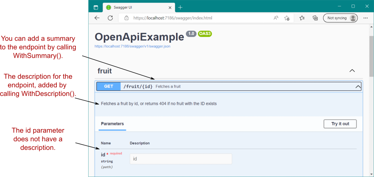Maximize the browser window
Image resolution: width=374 pixels, height=177 pixels.
[x=353, y=6]
